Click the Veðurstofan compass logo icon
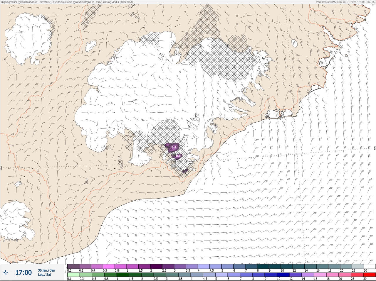 [x=6, y=272]
